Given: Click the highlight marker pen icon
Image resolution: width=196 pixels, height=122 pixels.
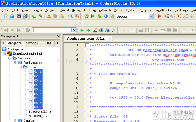Looking at the screenshot, I should point(95,30).
